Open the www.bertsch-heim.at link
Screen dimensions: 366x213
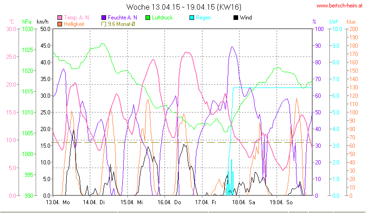coord(339,6)
